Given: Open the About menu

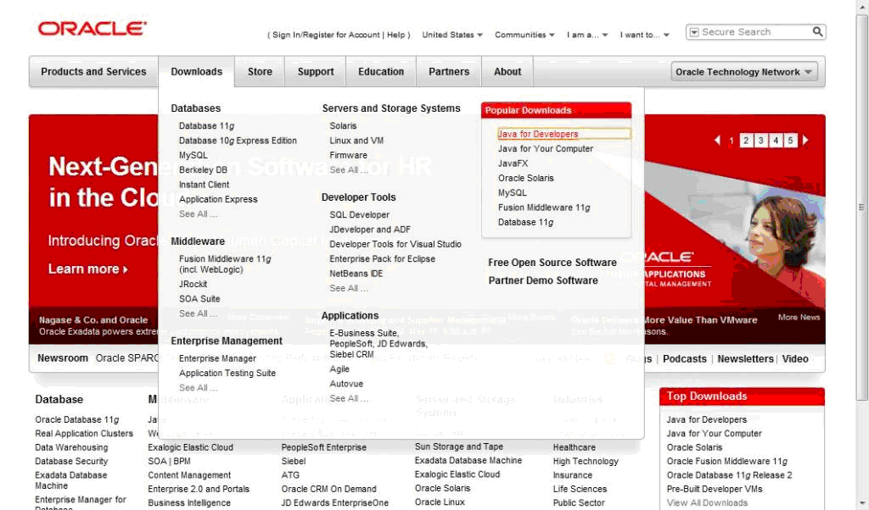Looking at the screenshot, I should (507, 72).
